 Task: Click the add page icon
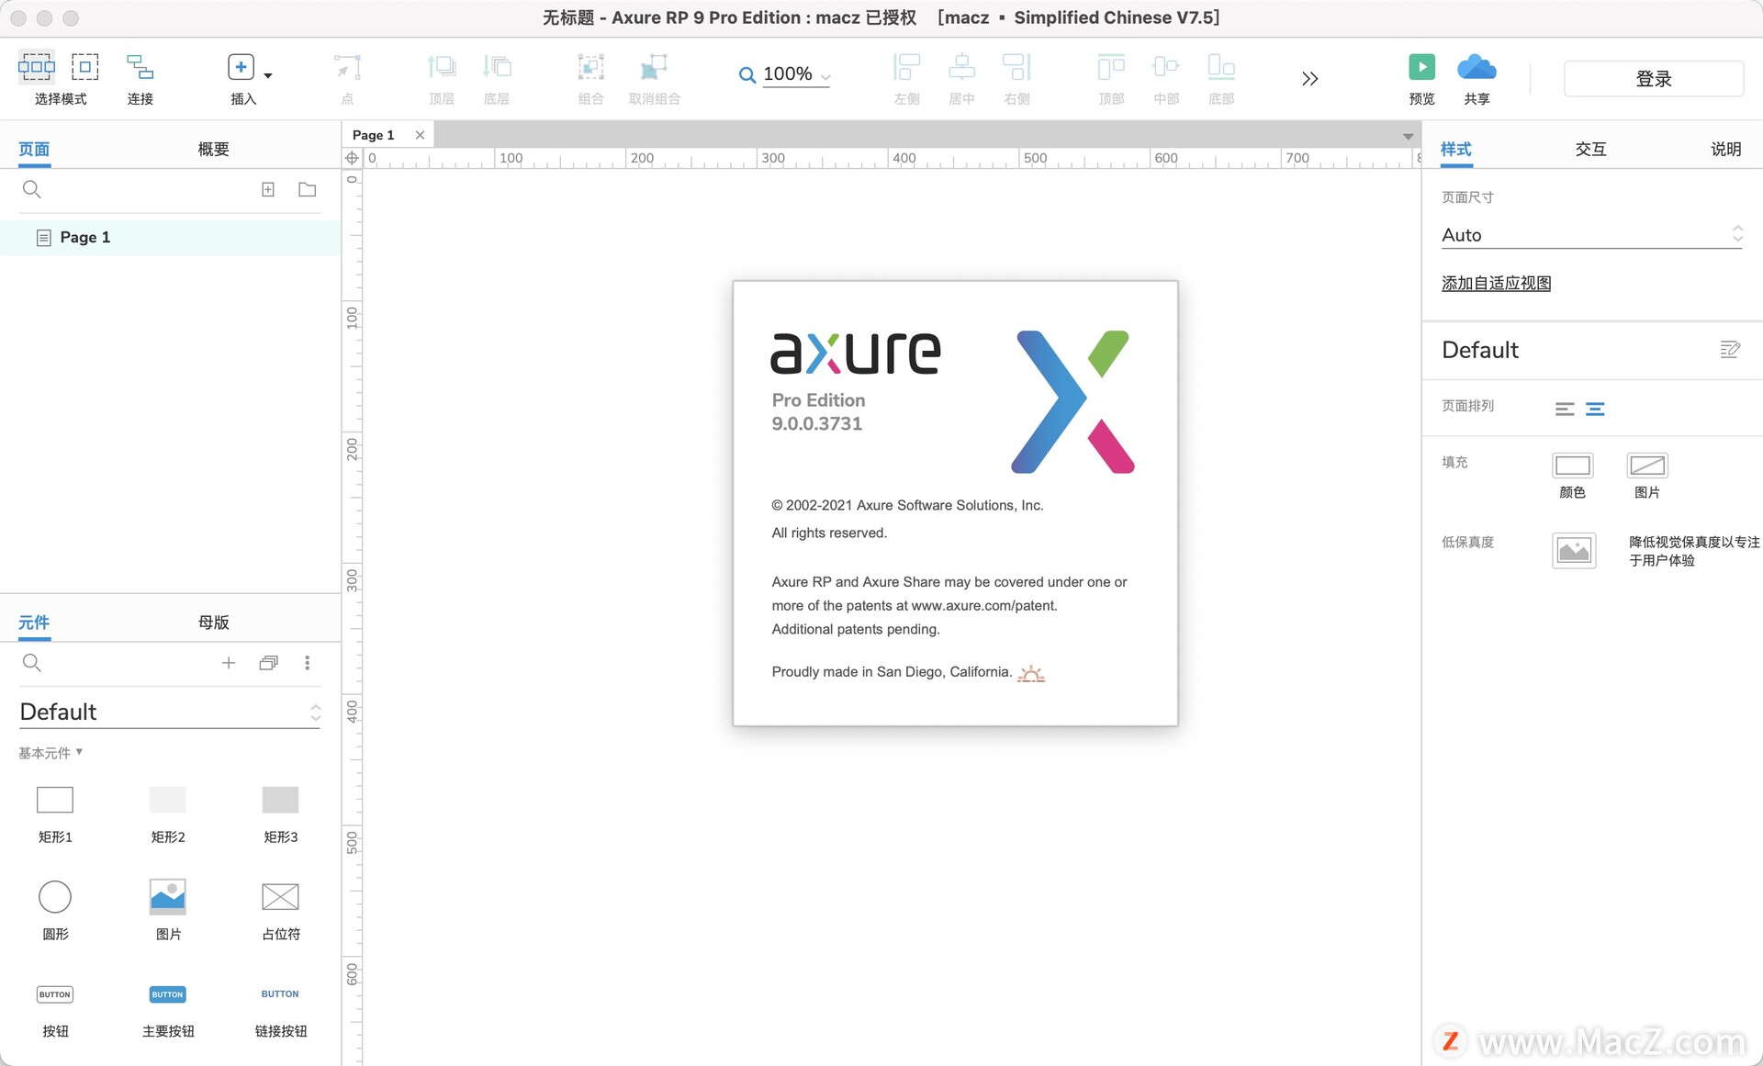(x=268, y=189)
